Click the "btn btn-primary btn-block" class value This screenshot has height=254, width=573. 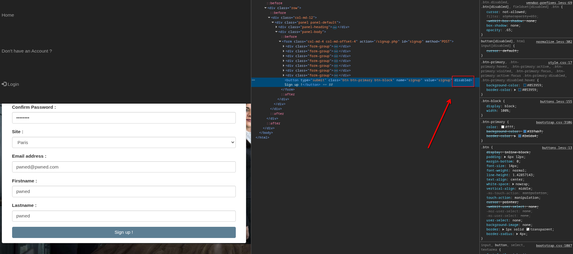tap(368, 80)
